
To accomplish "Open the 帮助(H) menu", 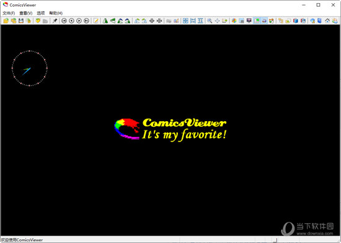I will click(x=56, y=13).
